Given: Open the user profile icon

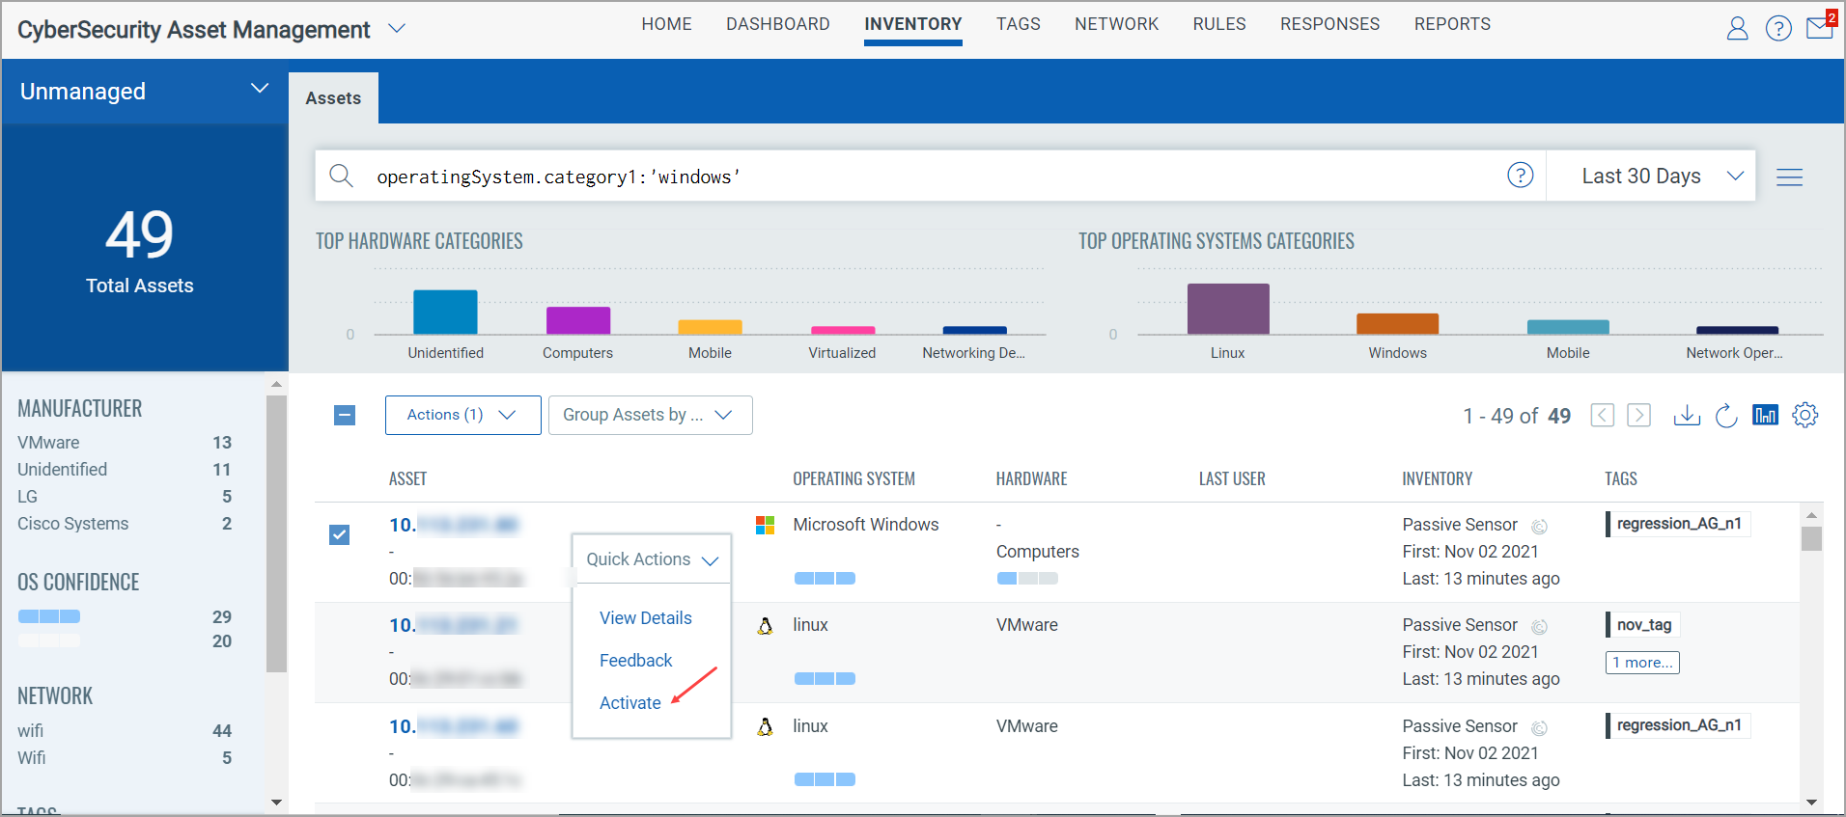Looking at the screenshot, I should click(x=1737, y=29).
